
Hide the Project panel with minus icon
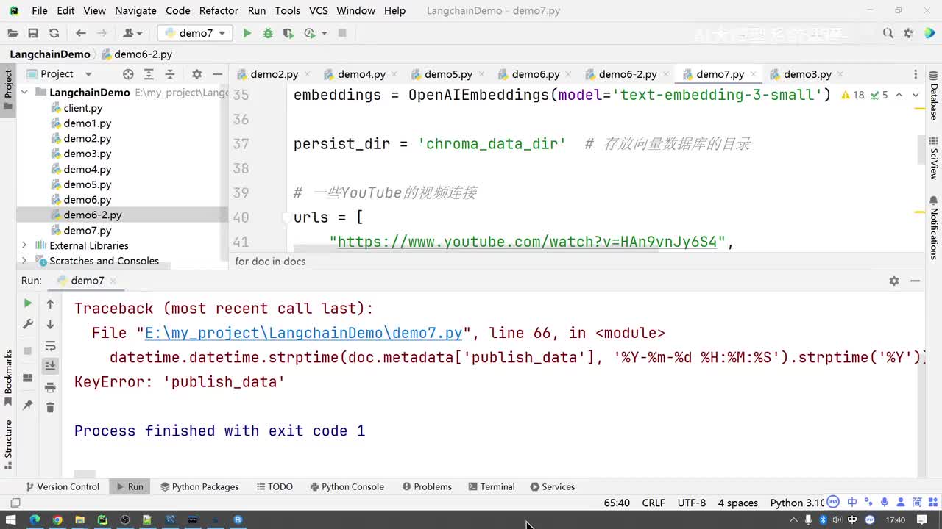217,74
